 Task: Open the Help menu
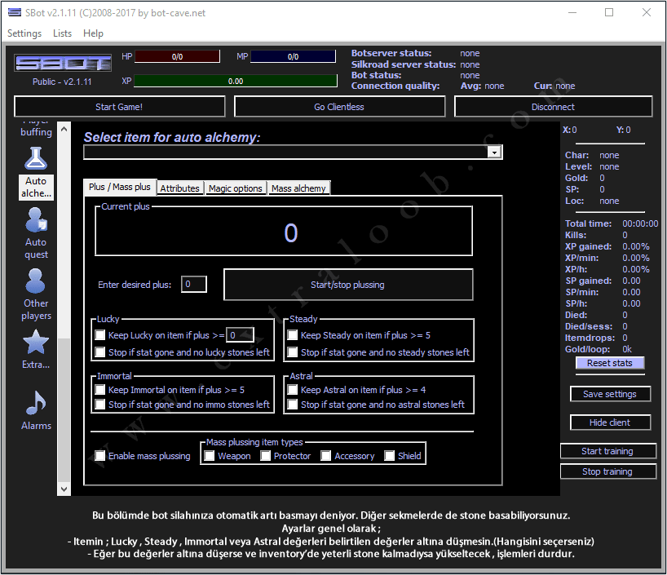coord(93,33)
